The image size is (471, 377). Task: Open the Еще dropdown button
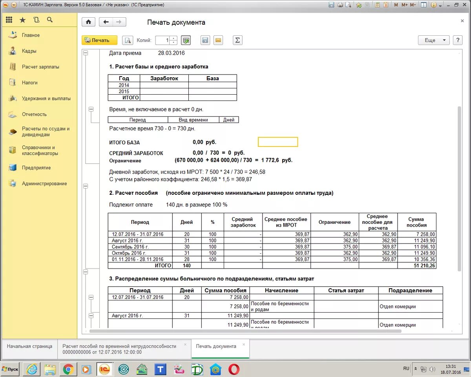[434, 40]
